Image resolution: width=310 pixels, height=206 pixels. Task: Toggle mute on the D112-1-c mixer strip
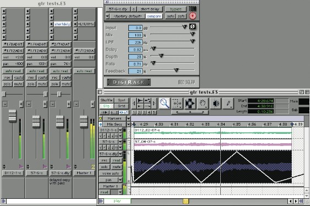(18, 84)
